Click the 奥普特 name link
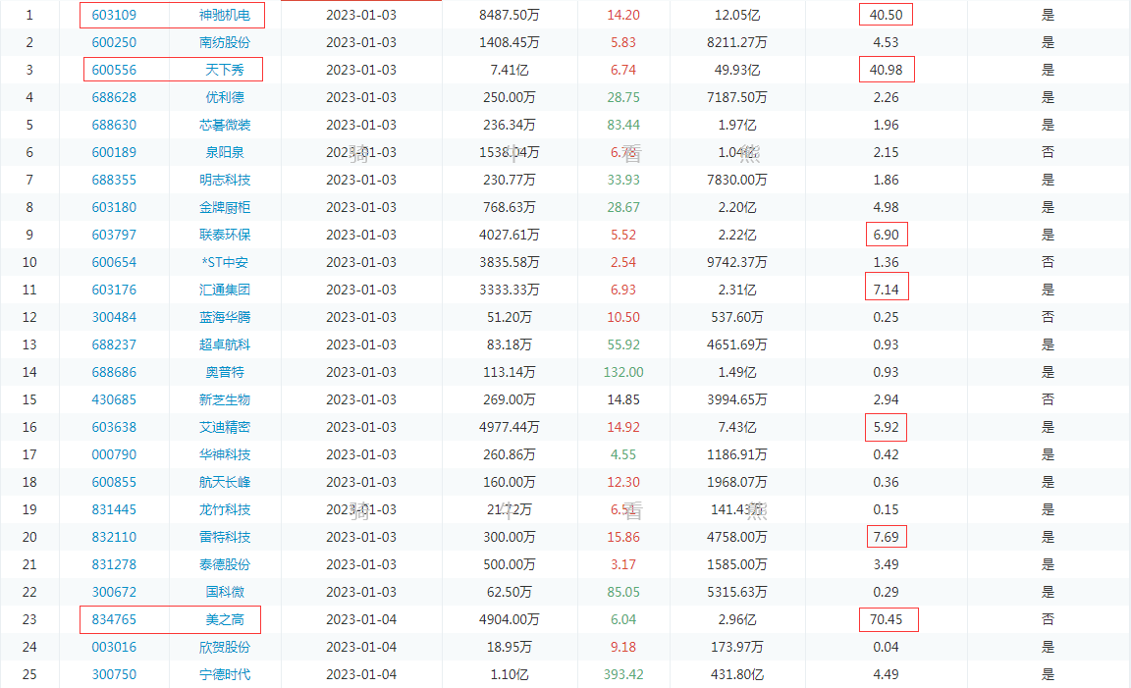Viewport: 1131px width, 688px height. 224,372
